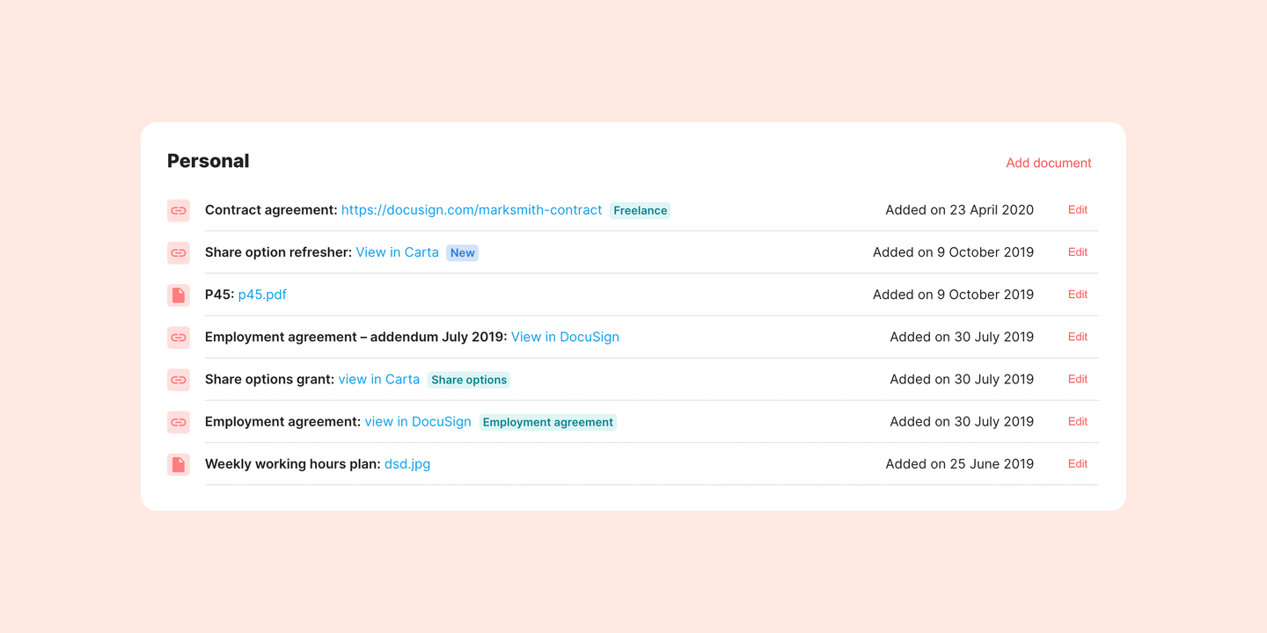
Task: Edit the Contract agreement document
Action: click(1077, 210)
